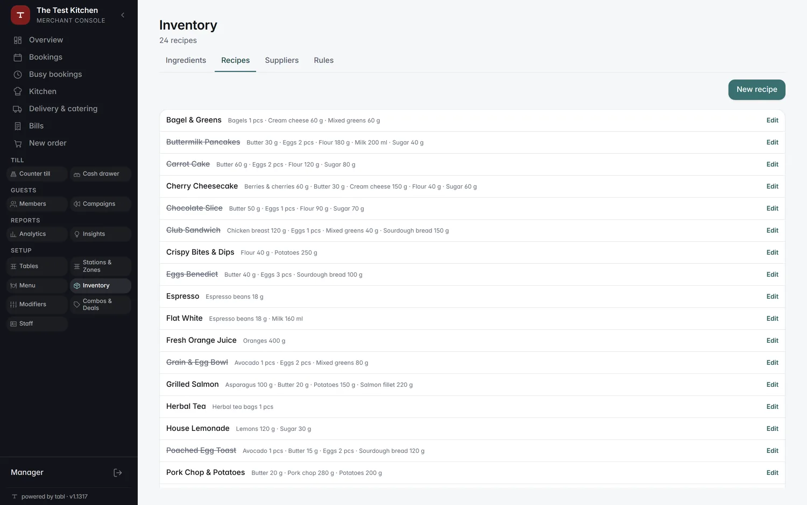The height and width of the screenshot is (505, 807).
Task: Click the Pork Chop & Potatoes recipe name
Action: [x=206, y=473]
